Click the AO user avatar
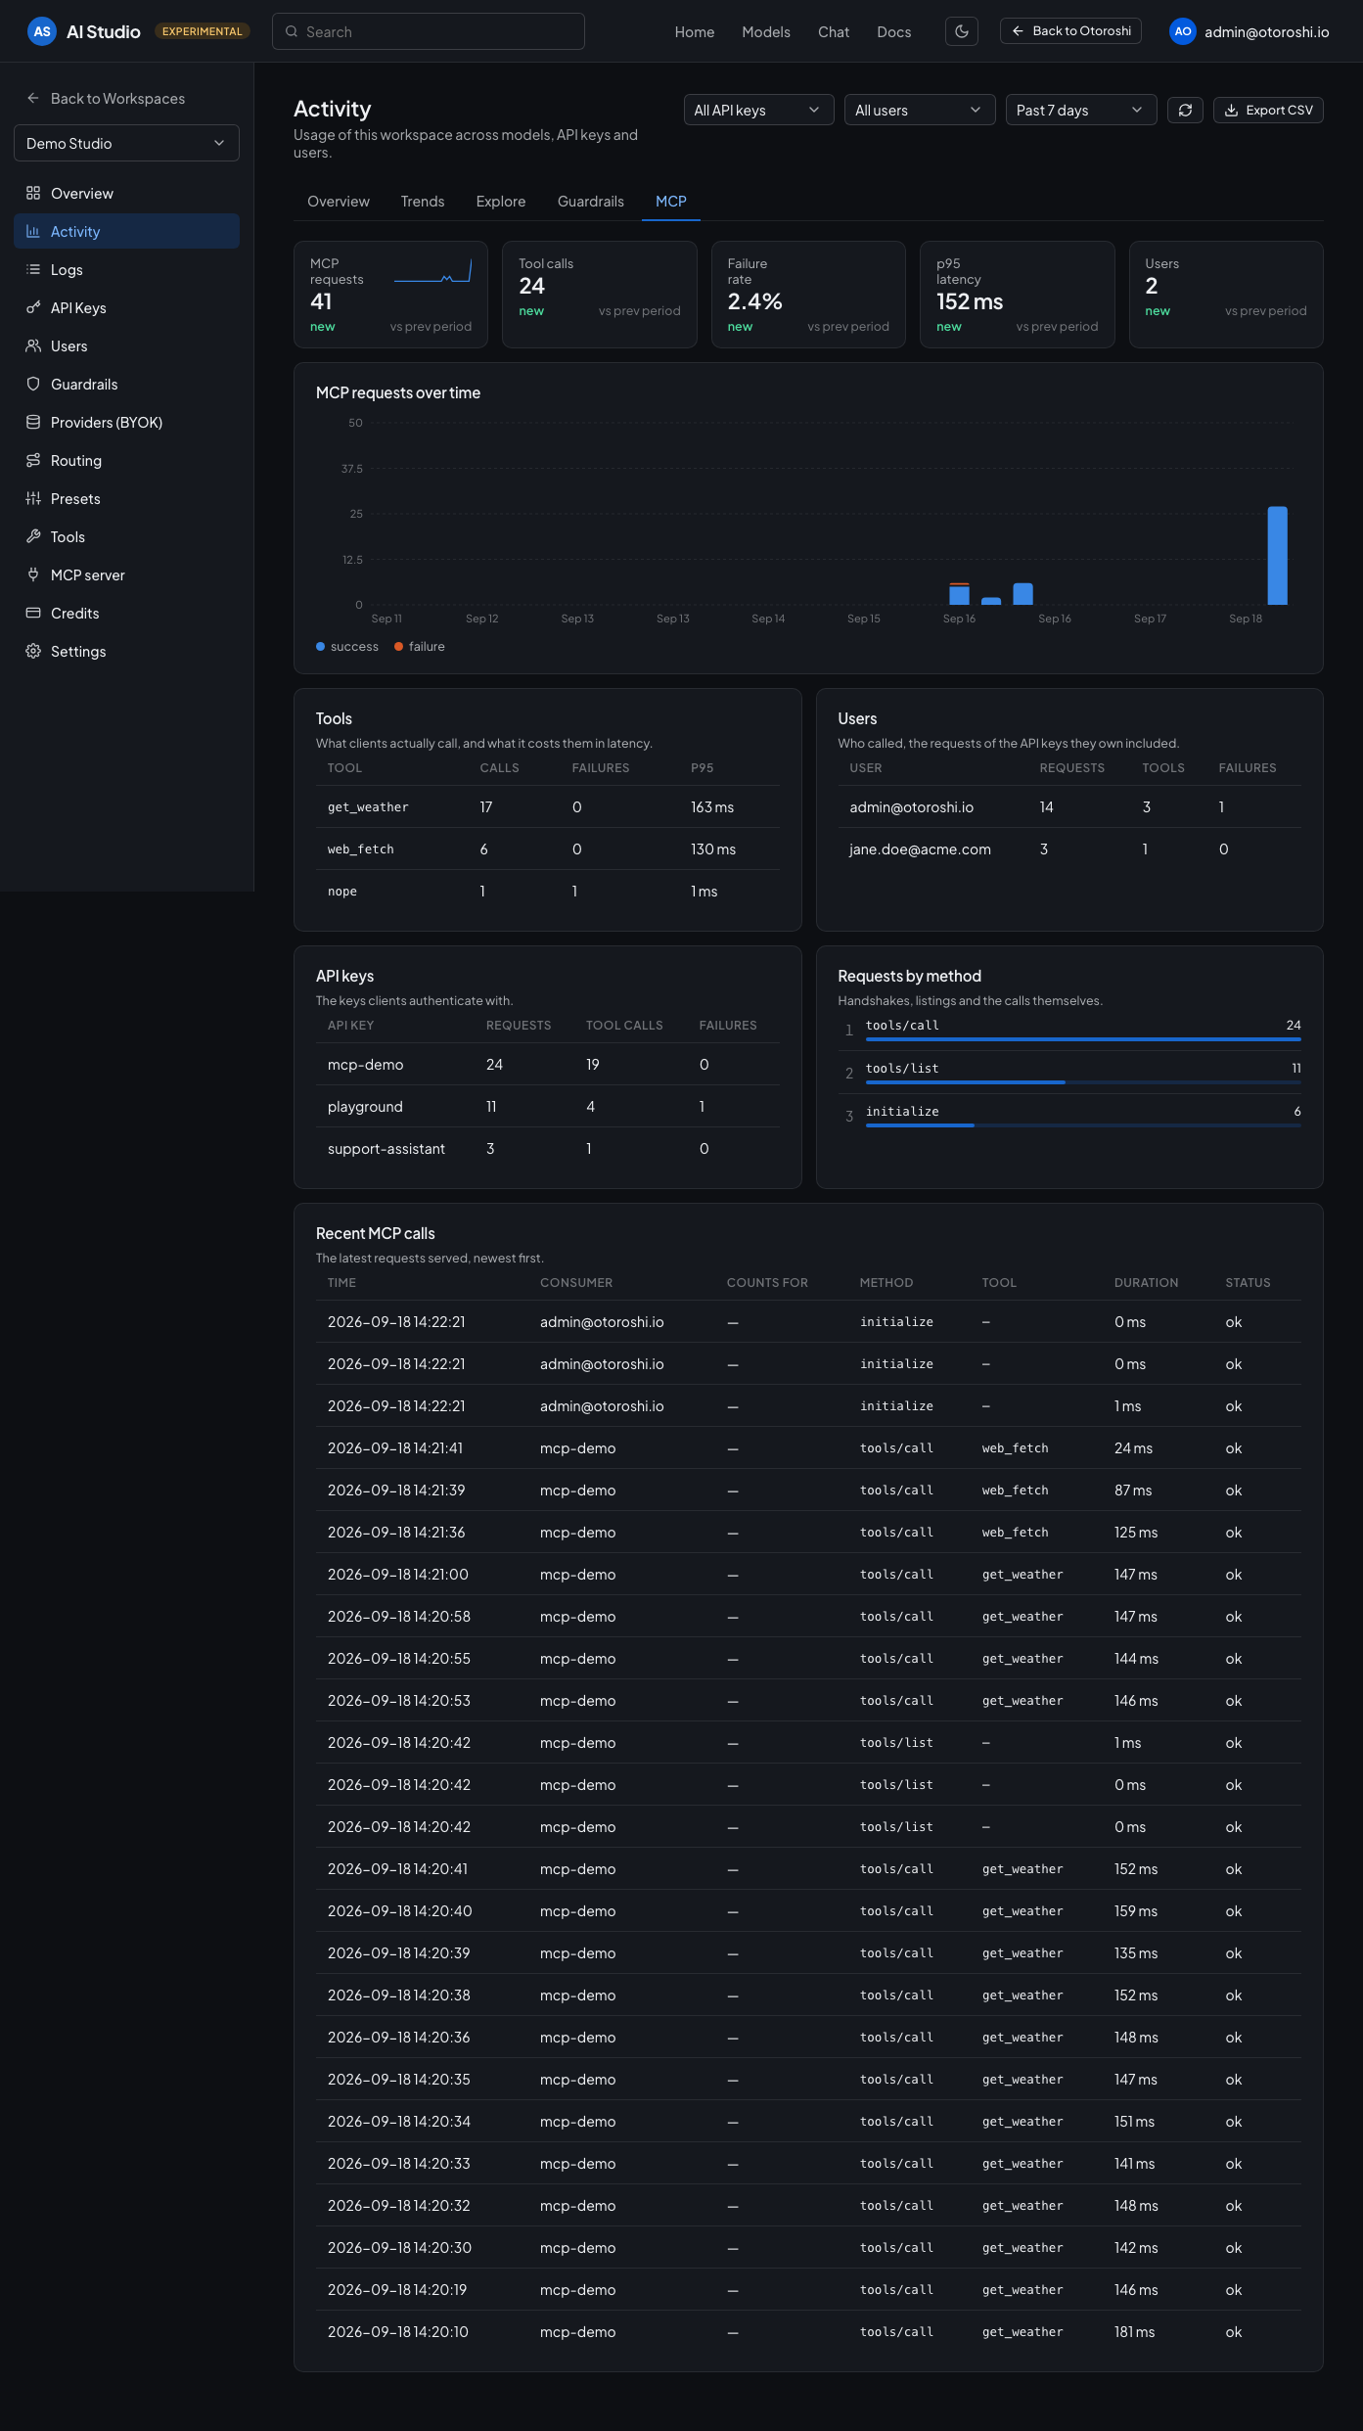 click(1183, 31)
